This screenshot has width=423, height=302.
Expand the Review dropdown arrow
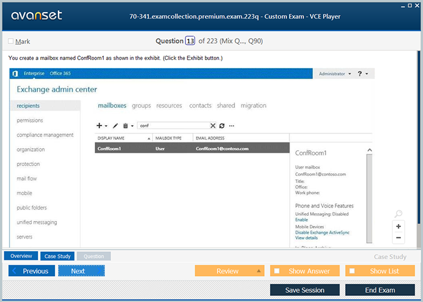pyautogui.click(x=259, y=271)
